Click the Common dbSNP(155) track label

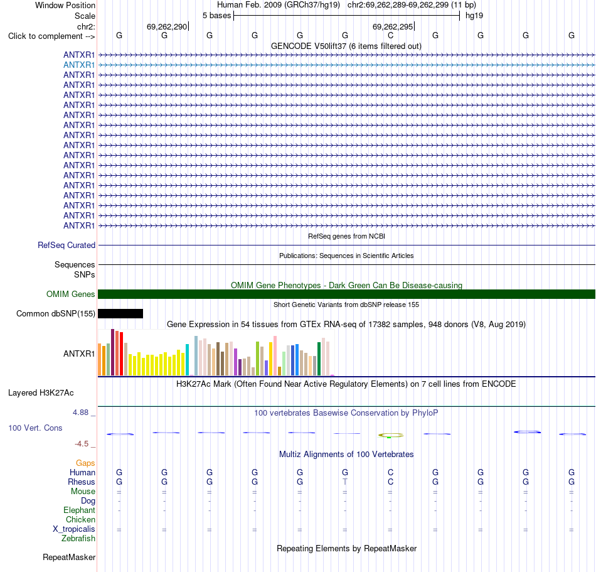(x=55, y=314)
